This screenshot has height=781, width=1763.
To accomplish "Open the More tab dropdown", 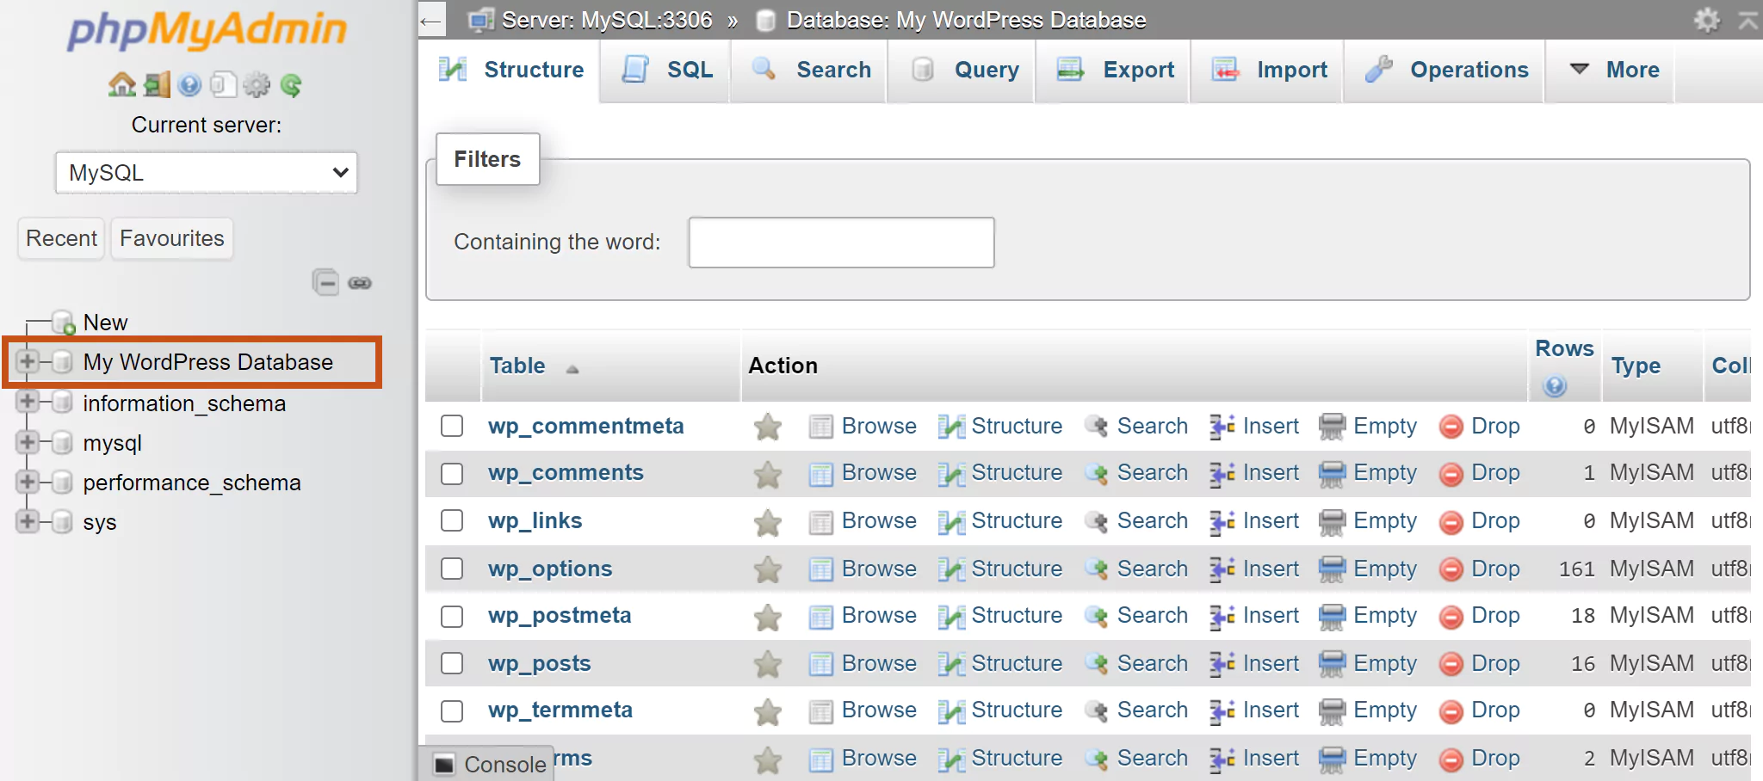I will tap(1610, 71).
